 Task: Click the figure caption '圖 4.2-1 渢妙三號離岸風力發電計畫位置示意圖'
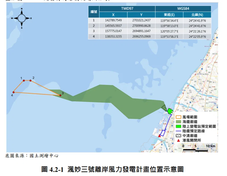[x=112, y=169]
